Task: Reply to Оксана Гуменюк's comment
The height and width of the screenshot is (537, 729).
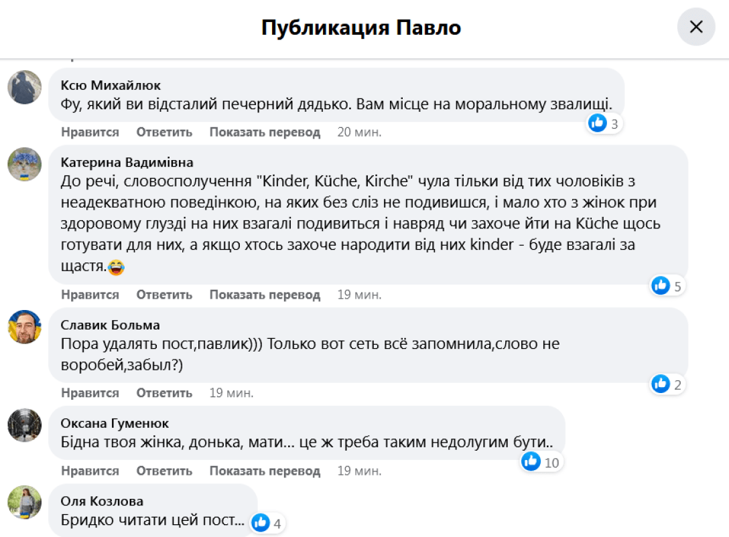Action: [x=164, y=471]
